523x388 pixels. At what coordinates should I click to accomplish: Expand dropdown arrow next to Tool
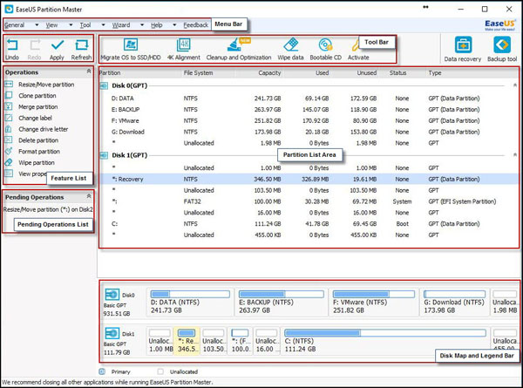pos(103,25)
